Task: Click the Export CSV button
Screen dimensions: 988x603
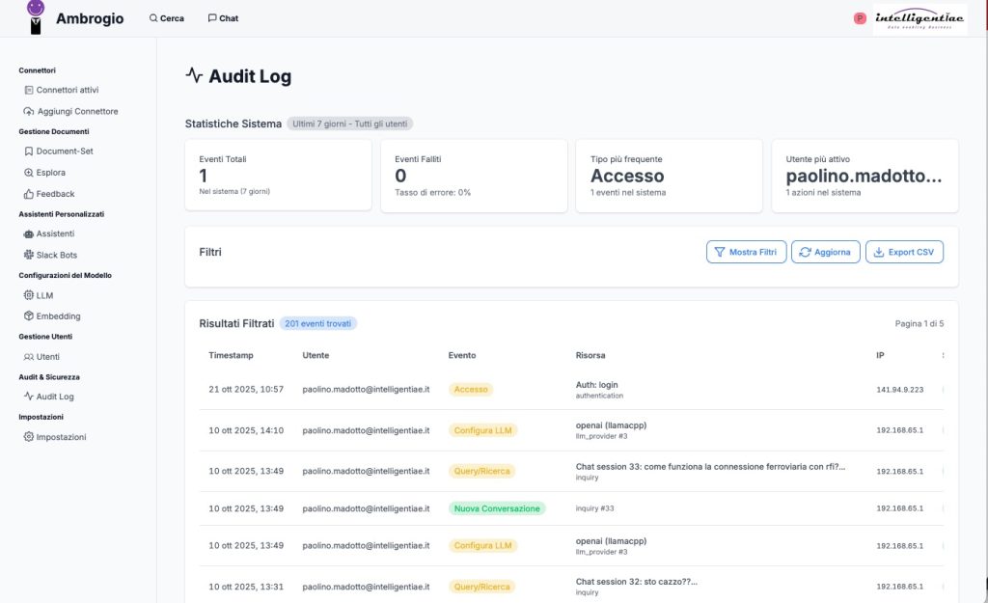Action: [904, 252]
